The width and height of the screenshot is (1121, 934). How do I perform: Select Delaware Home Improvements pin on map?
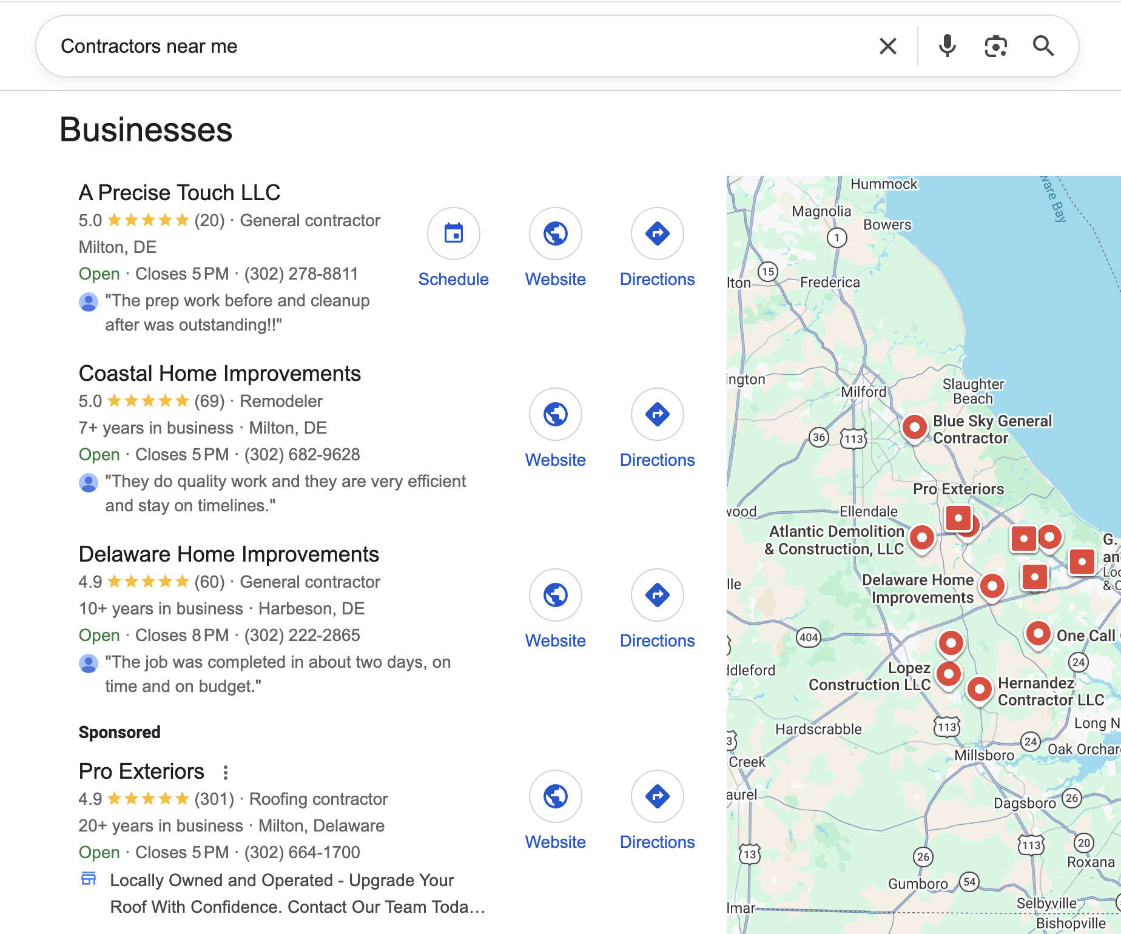[992, 587]
